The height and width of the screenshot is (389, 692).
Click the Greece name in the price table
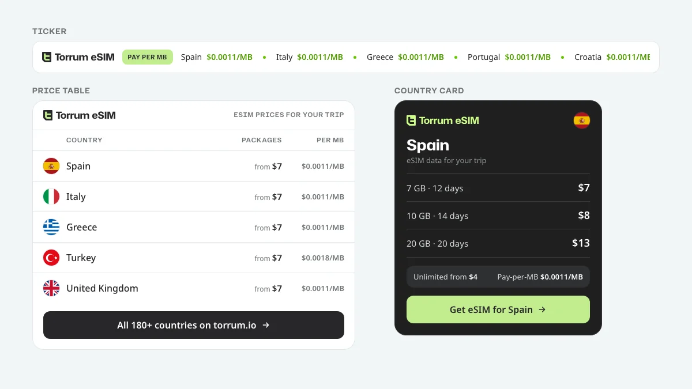click(82, 227)
